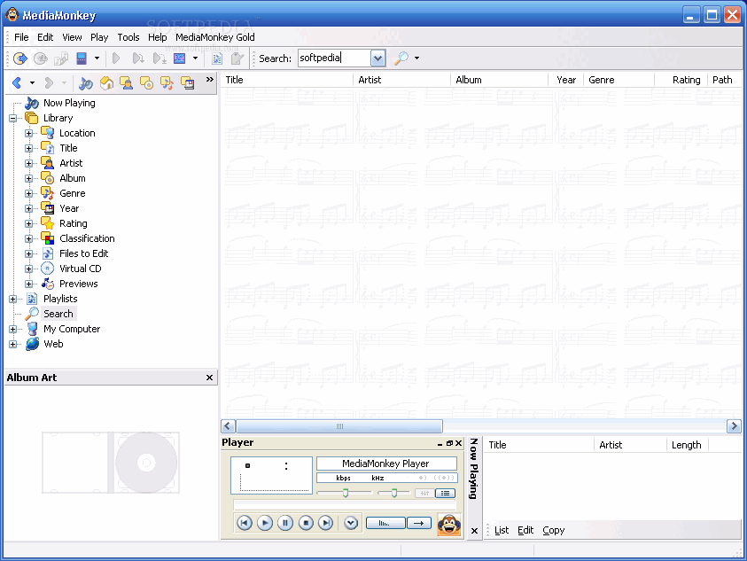The height and width of the screenshot is (561, 747).
Task: Click the Artist person icon in the tree toolbar
Action: pyautogui.click(x=126, y=83)
